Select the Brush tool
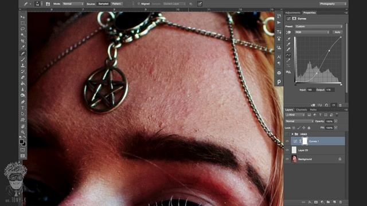This screenshot has width=367, height=206. click(x=22, y=60)
